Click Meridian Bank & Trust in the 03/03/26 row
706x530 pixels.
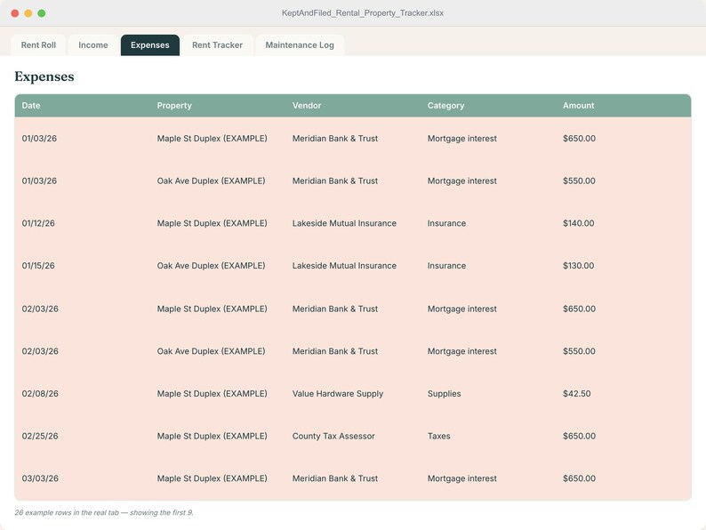[335, 478]
